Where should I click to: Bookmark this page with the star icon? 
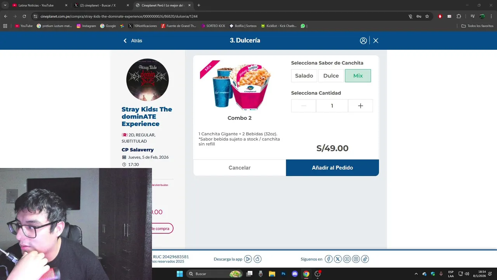tap(427, 16)
